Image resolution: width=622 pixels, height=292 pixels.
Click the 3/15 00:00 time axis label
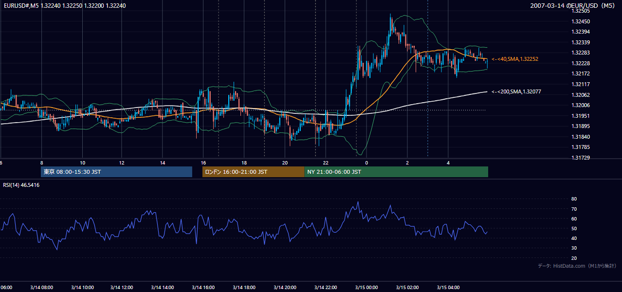click(x=366, y=288)
